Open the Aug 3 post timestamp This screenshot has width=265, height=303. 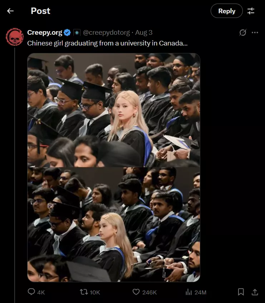(144, 33)
